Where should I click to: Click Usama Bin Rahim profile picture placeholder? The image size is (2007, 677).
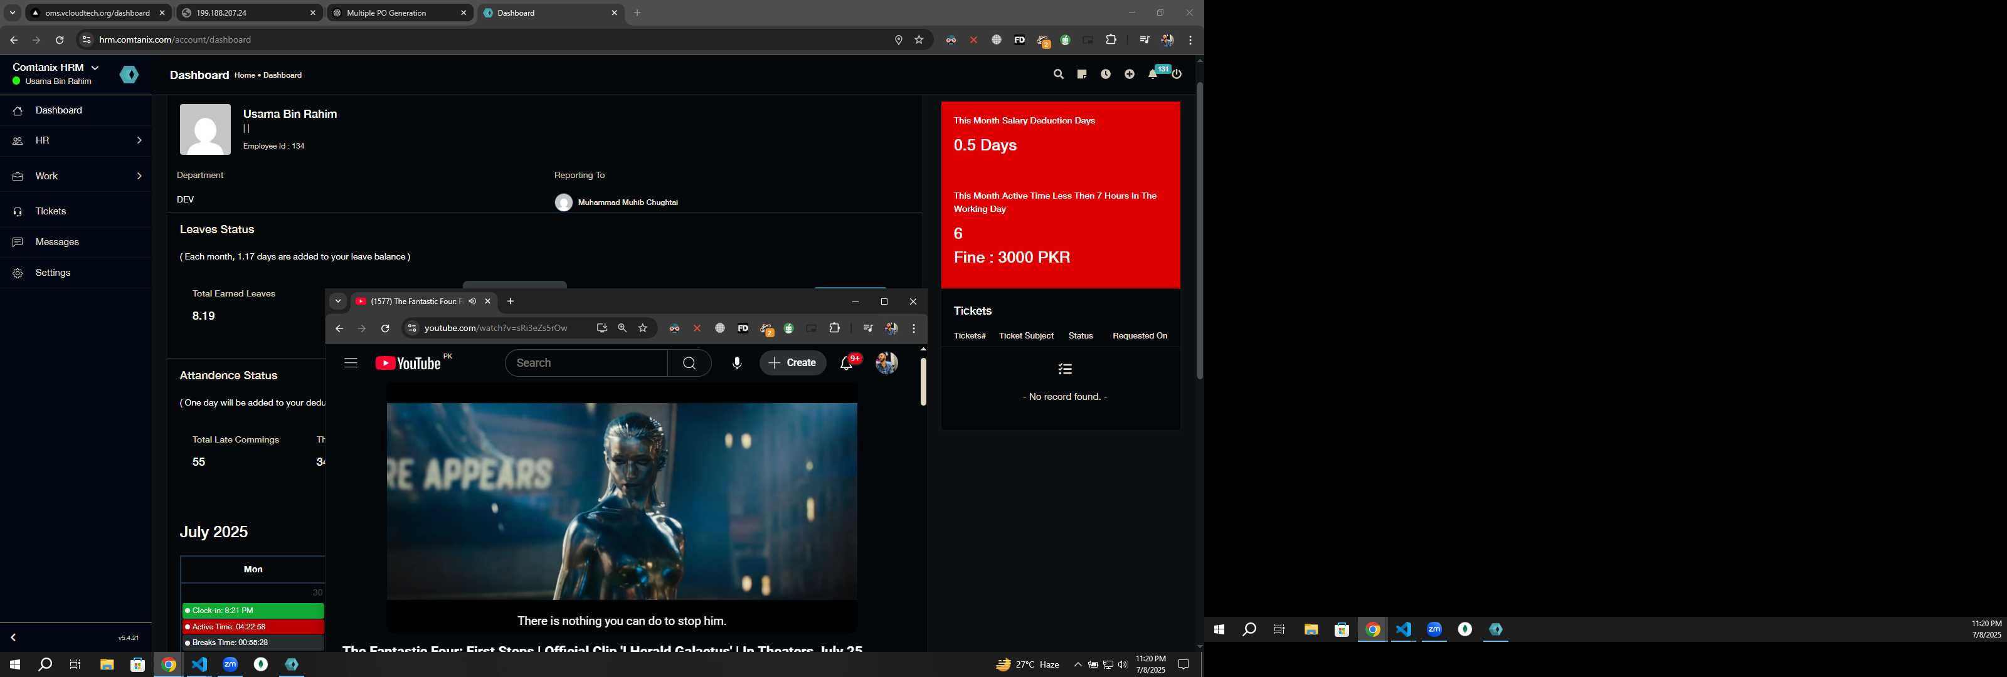pyautogui.click(x=205, y=129)
